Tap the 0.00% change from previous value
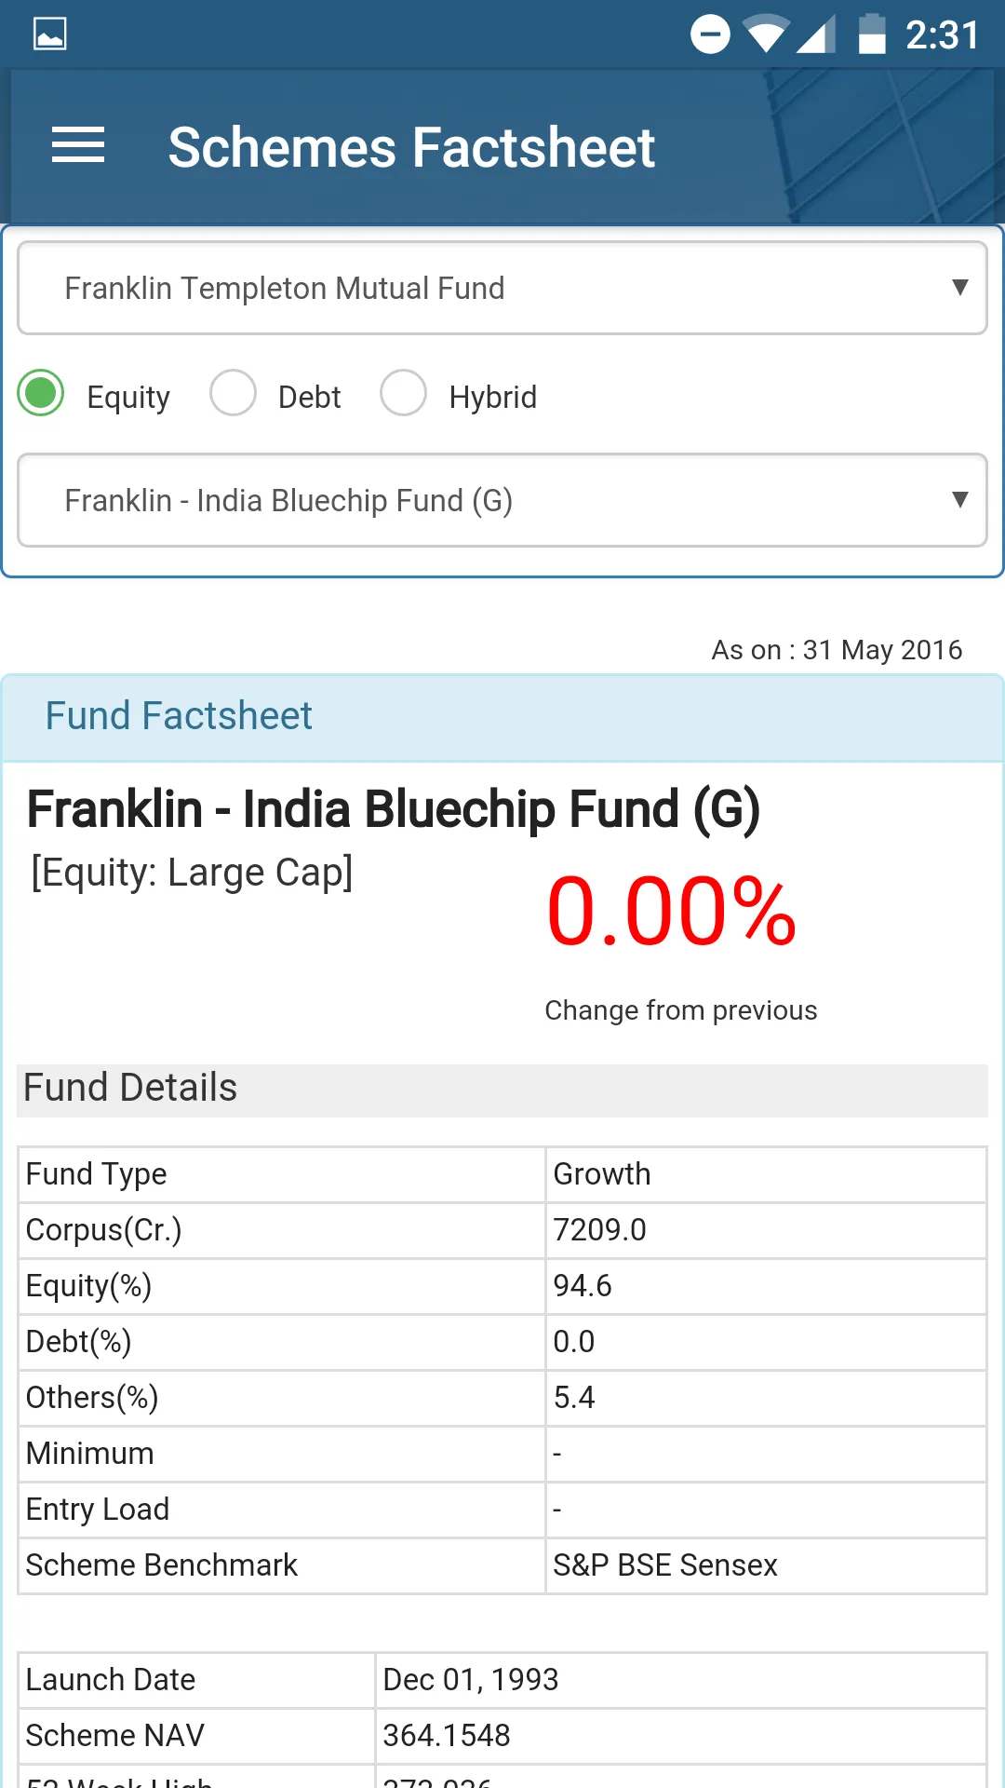Screen dimensions: 1005x1788 click(x=671, y=912)
